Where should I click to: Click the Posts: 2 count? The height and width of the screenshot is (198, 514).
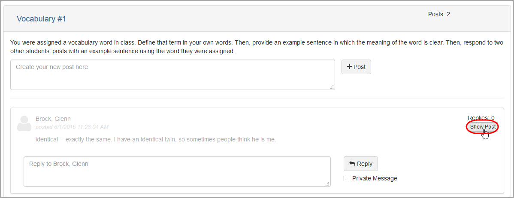pyautogui.click(x=439, y=15)
